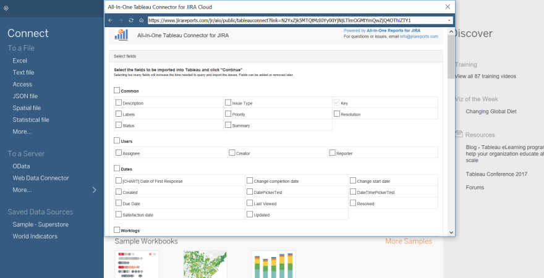Click info@jirareports.com email link
This screenshot has width=544, height=278.
tap(419, 36)
